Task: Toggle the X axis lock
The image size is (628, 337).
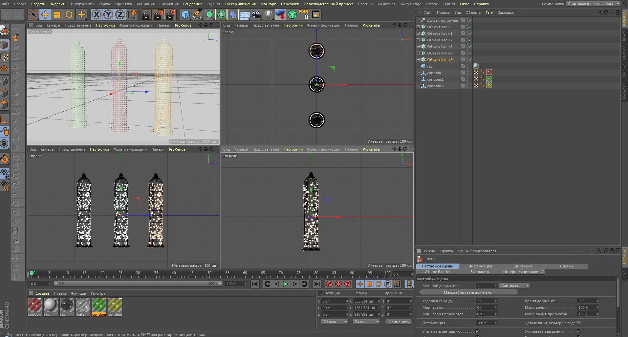Action: pyautogui.click(x=96, y=14)
